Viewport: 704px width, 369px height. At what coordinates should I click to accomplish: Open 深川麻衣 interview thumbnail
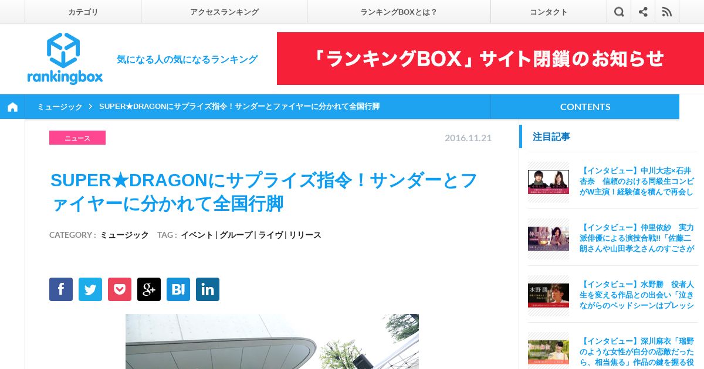coord(549,351)
